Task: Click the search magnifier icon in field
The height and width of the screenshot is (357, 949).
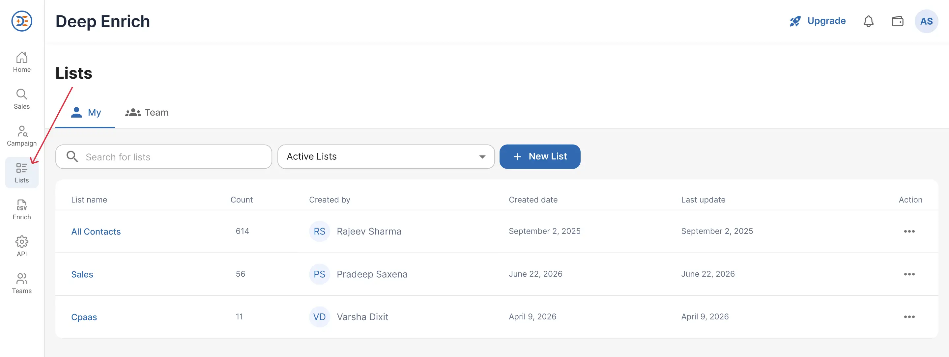Action: (72, 157)
